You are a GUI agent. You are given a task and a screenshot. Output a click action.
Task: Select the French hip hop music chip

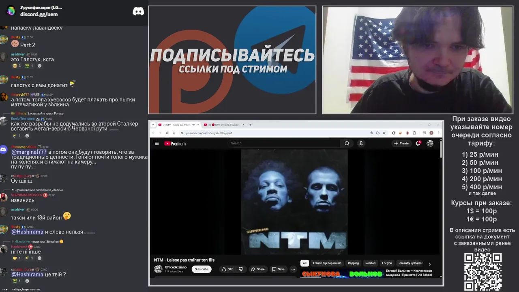click(327, 263)
